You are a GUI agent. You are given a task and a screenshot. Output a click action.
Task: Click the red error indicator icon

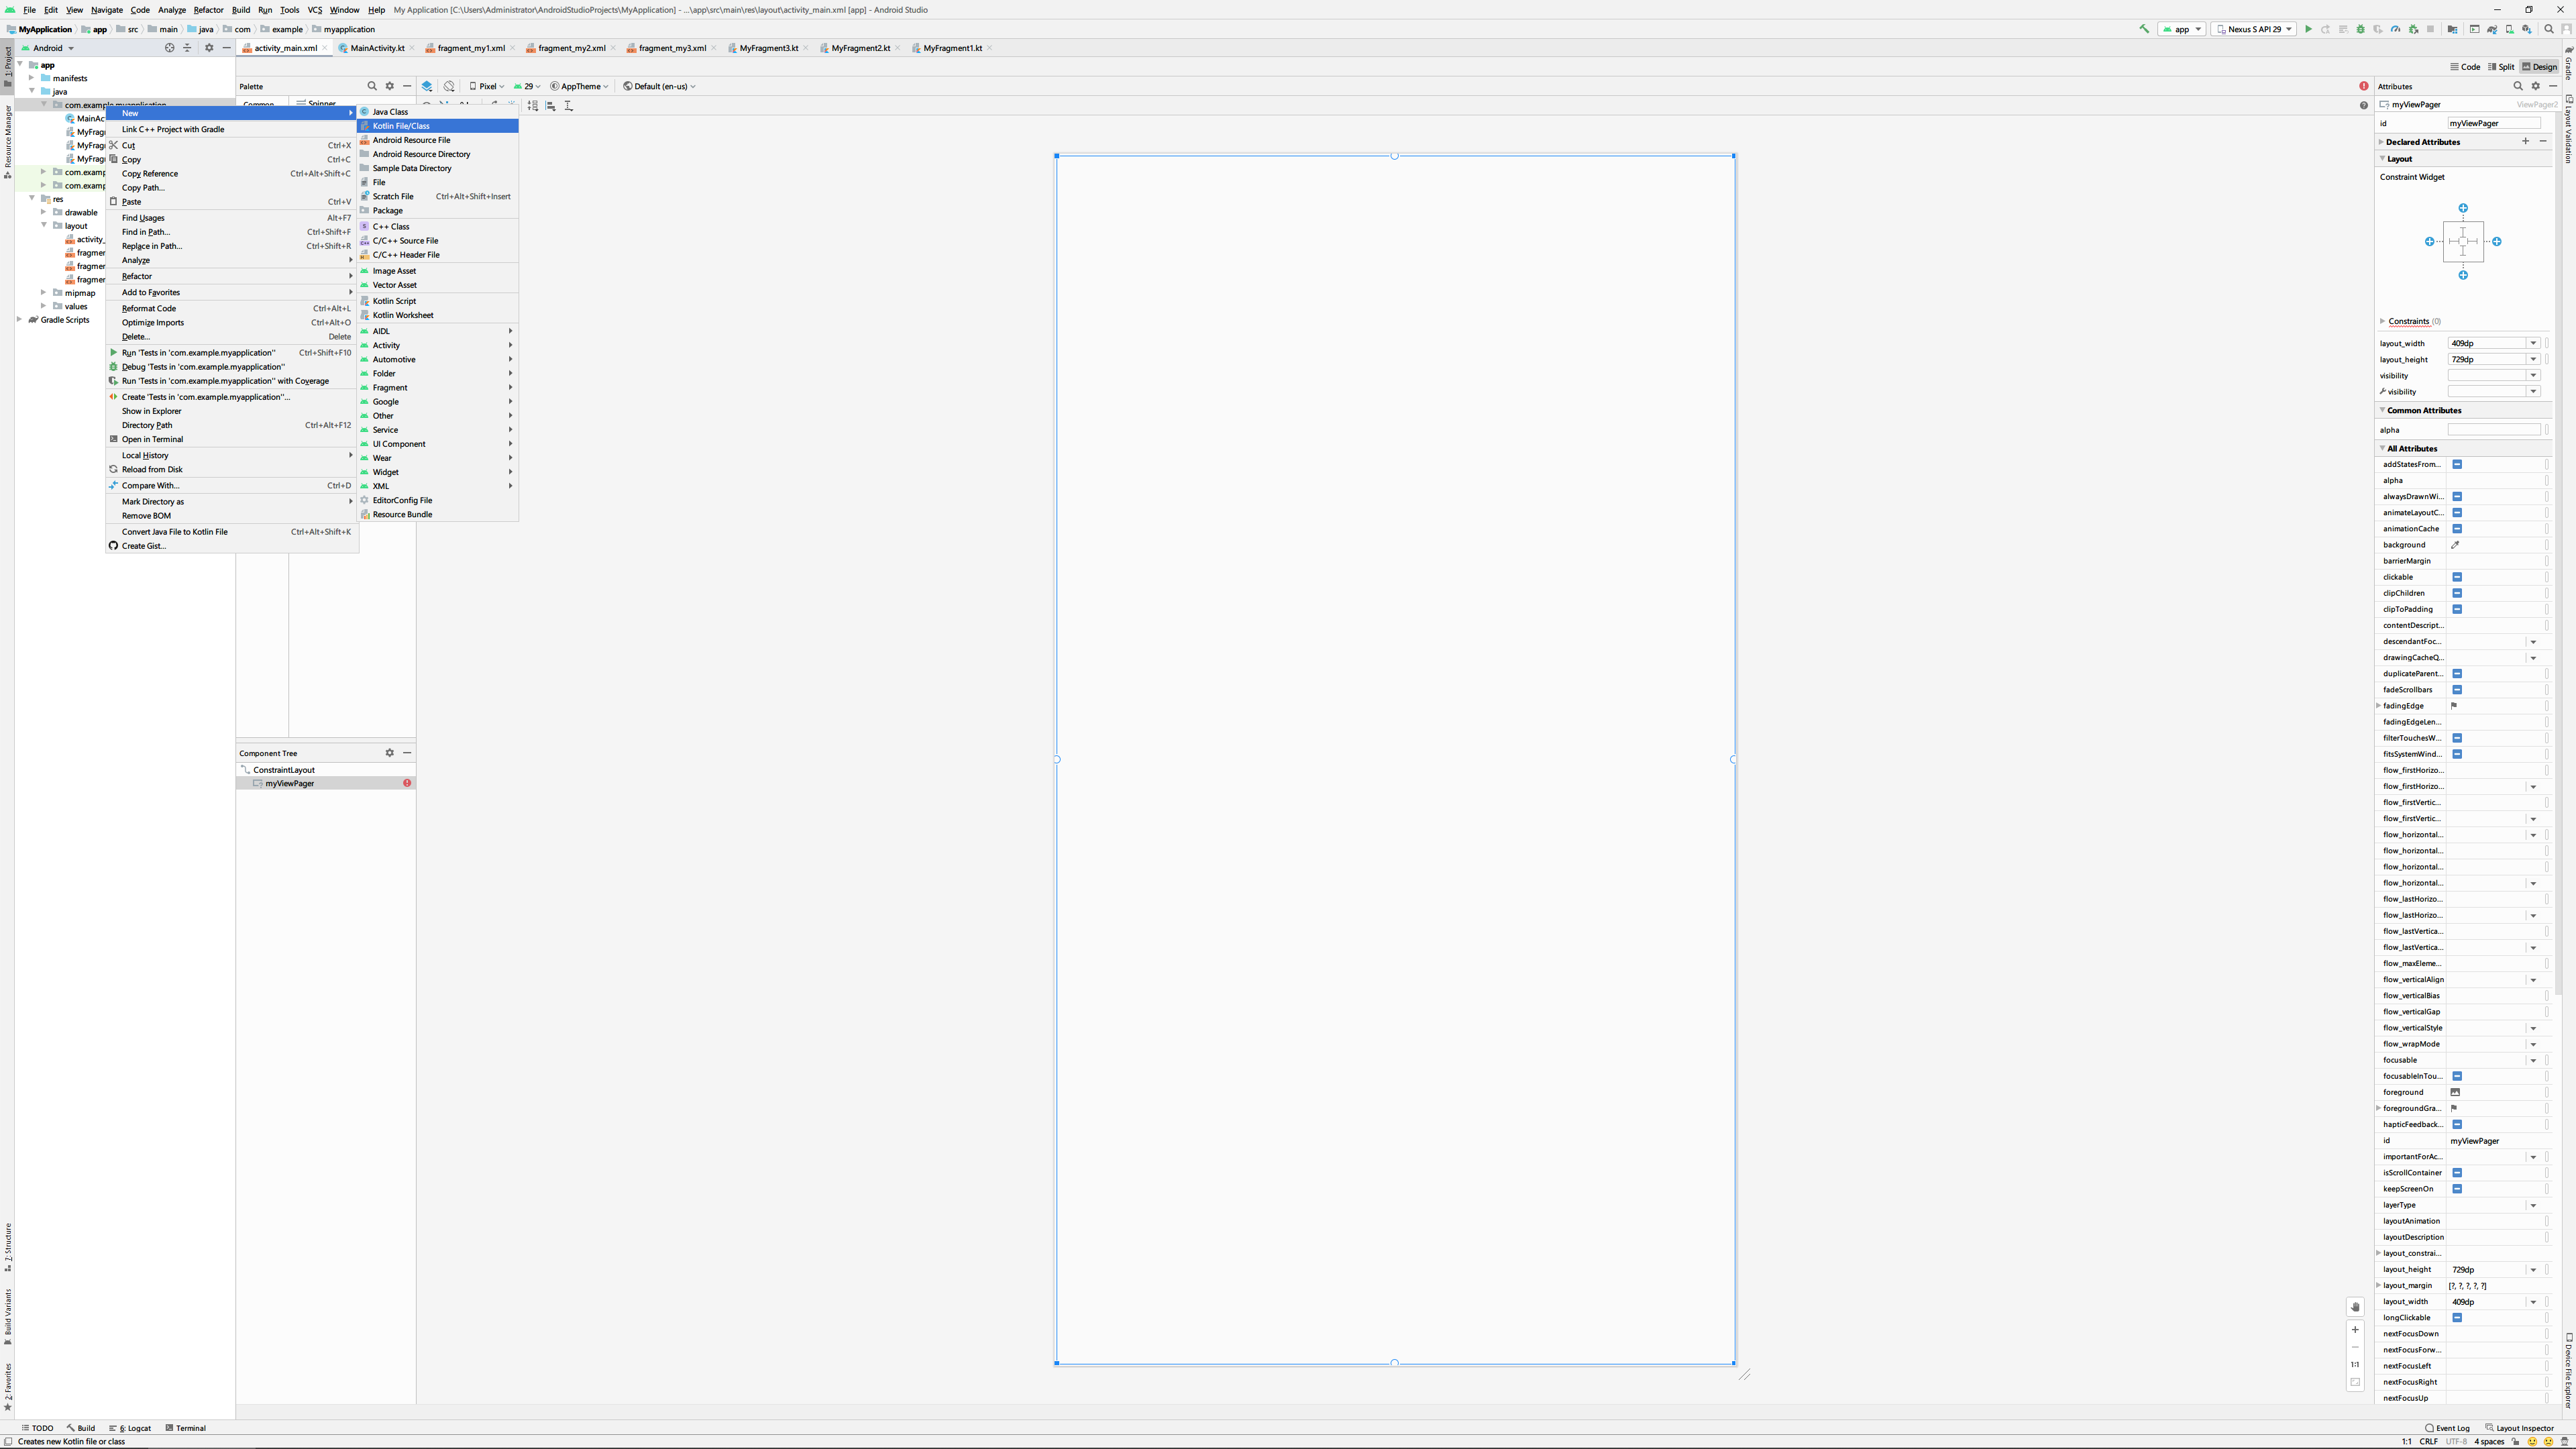point(2363,86)
